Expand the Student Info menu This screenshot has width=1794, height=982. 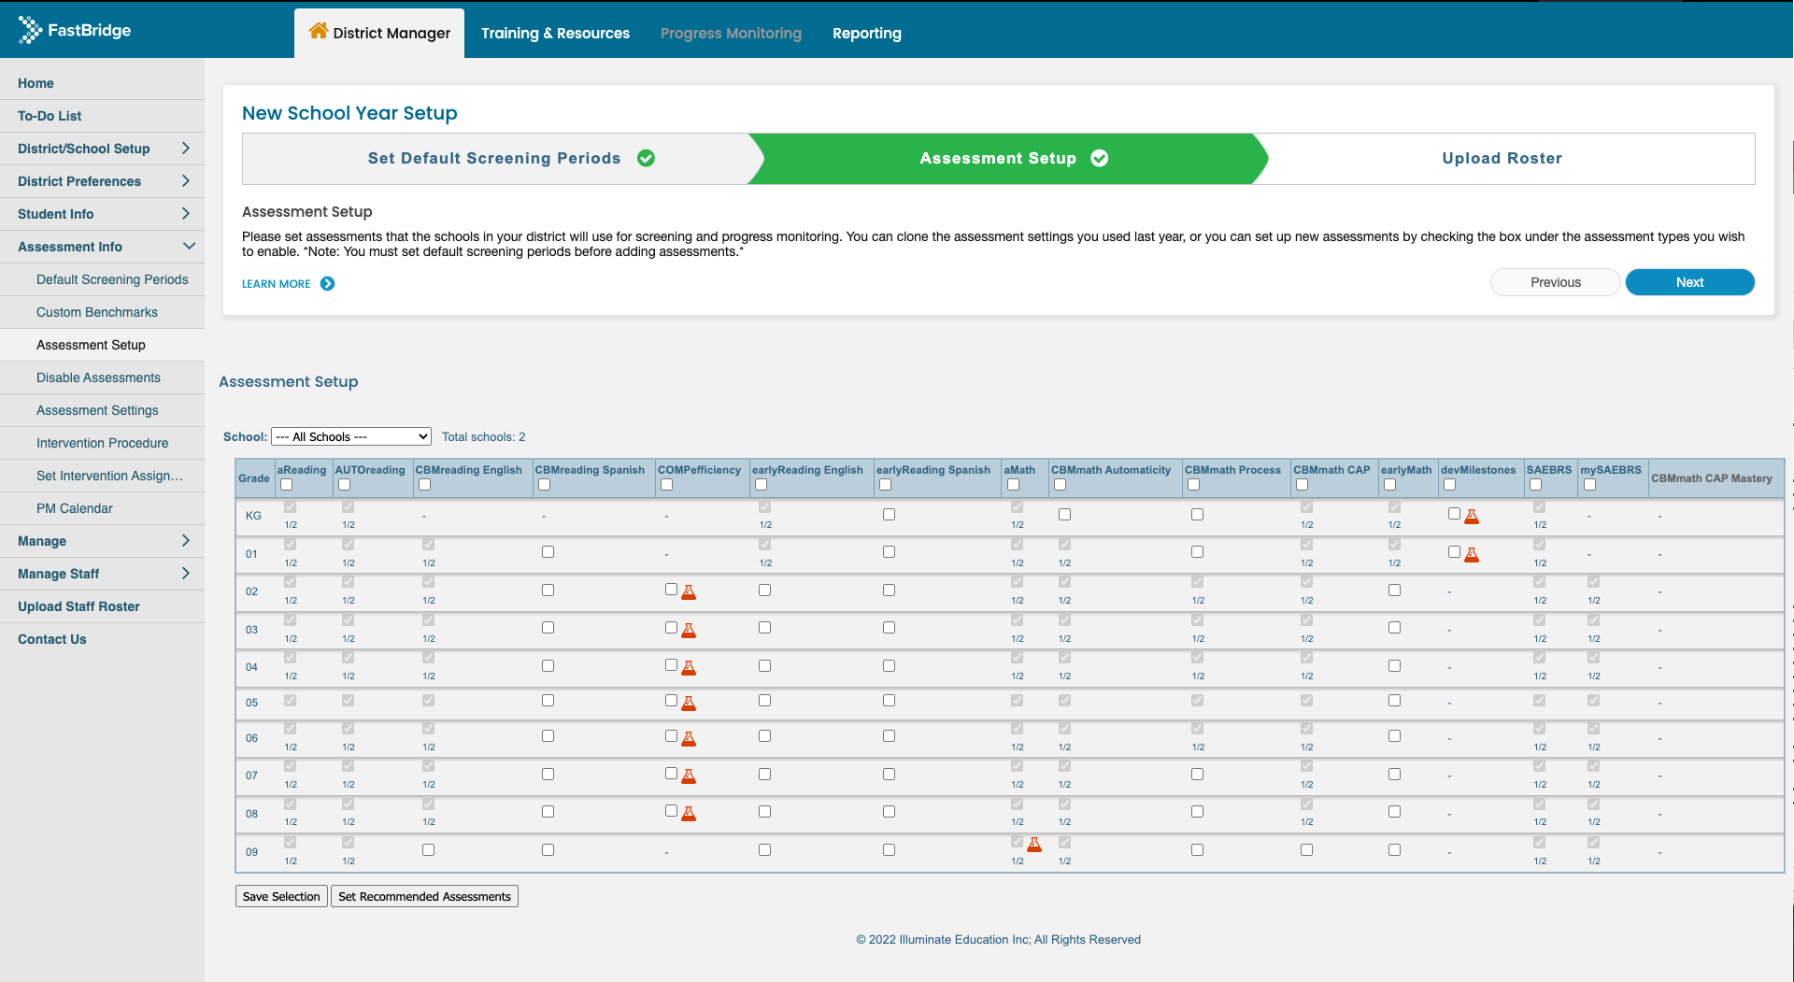[x=102, y=214]
